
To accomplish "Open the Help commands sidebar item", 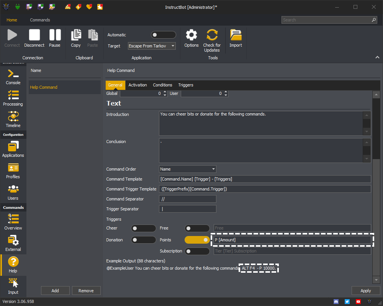I will click(13, 265).
